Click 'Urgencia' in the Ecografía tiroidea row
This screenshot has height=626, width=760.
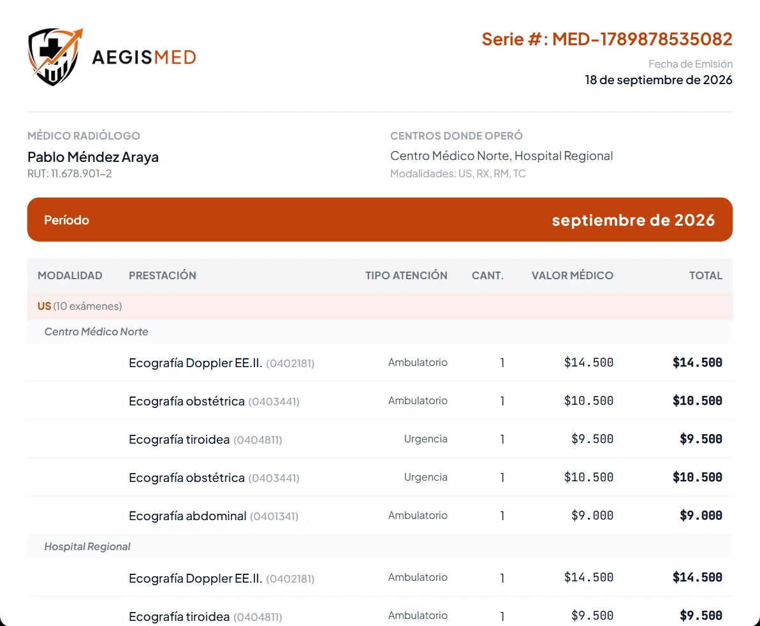click(425, 439)
